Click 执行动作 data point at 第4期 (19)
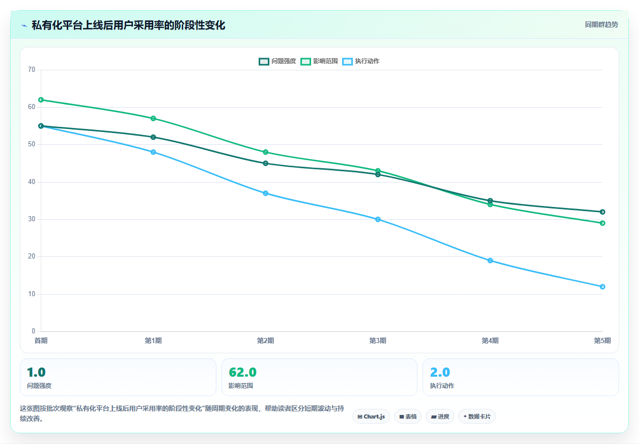639x444 pixels. tap(490, 260)
